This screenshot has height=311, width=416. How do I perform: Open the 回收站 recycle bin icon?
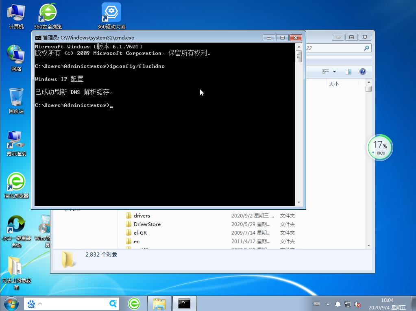click(x=16, y=98)
